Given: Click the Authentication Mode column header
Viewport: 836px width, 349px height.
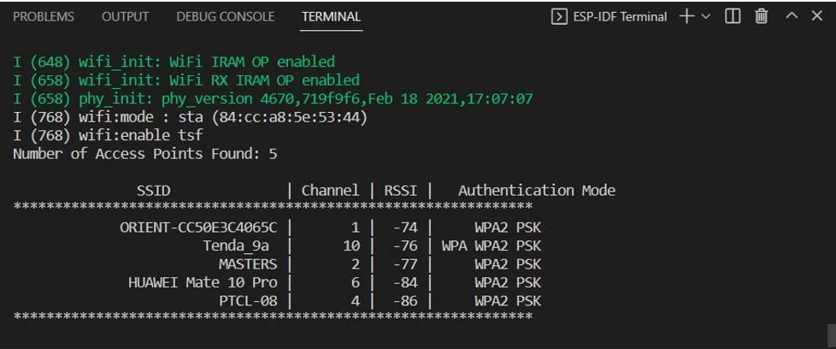Looking at the screenshot, I should click(537, 191).
